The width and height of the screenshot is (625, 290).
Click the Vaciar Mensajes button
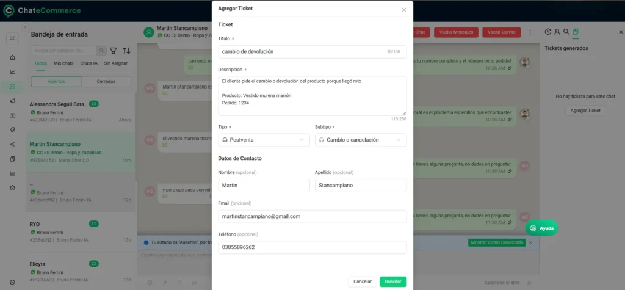456,32
